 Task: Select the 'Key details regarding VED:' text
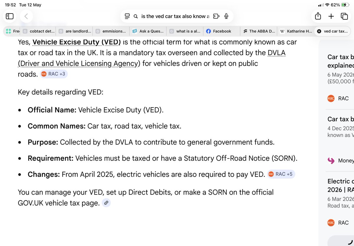click(61, 92)
